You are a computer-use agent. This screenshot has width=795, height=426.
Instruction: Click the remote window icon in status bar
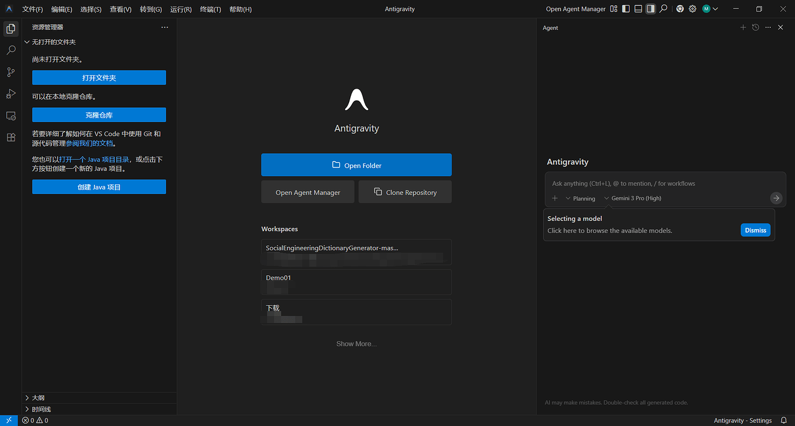click(x=9, y=420)
